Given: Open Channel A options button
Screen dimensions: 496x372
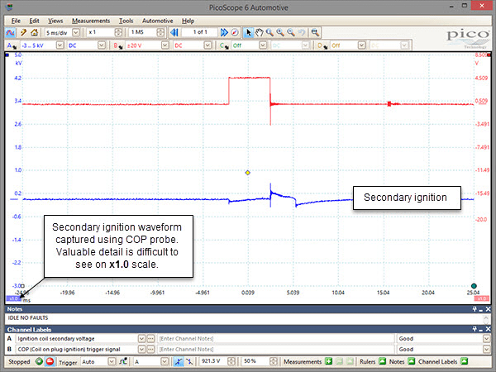Looking at the screenshot, I should click(x=12, y=45).
